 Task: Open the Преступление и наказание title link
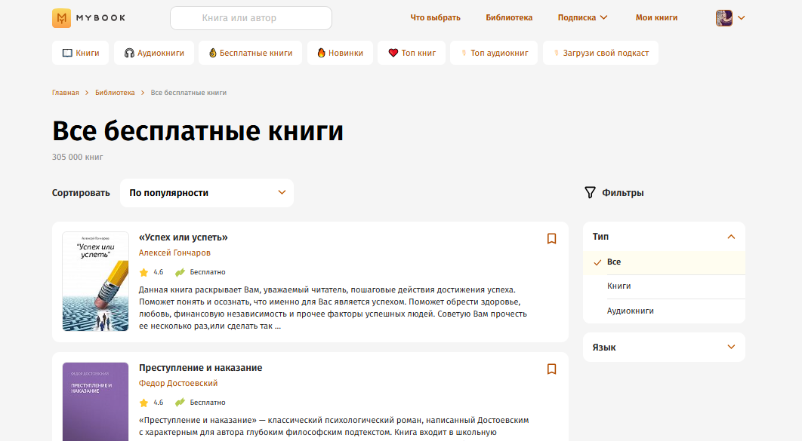[x=201, y=368]
